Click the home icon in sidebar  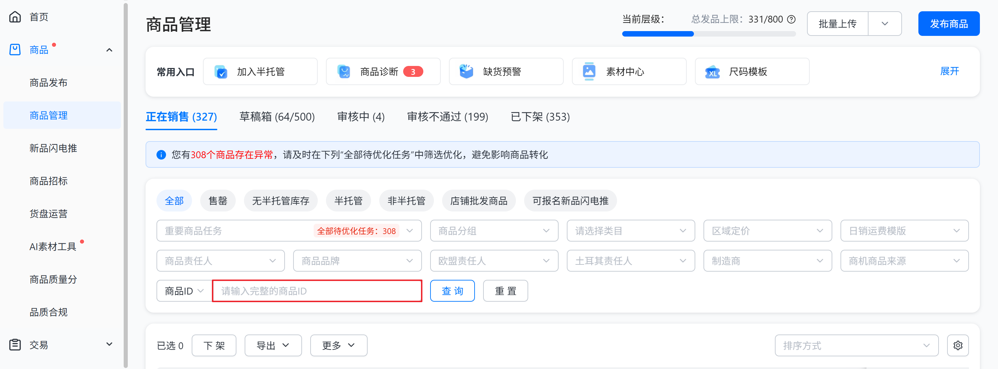pyautogui.click(x=15, y=17)
